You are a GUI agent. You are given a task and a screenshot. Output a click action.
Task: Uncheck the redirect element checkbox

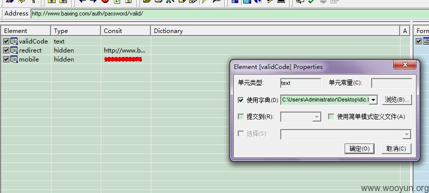pos(6,50)
